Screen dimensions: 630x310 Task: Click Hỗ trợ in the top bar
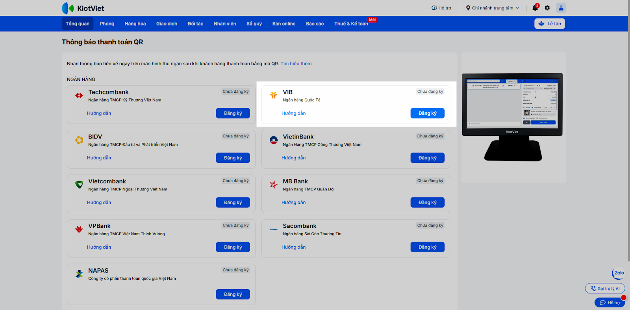(441, 8)
